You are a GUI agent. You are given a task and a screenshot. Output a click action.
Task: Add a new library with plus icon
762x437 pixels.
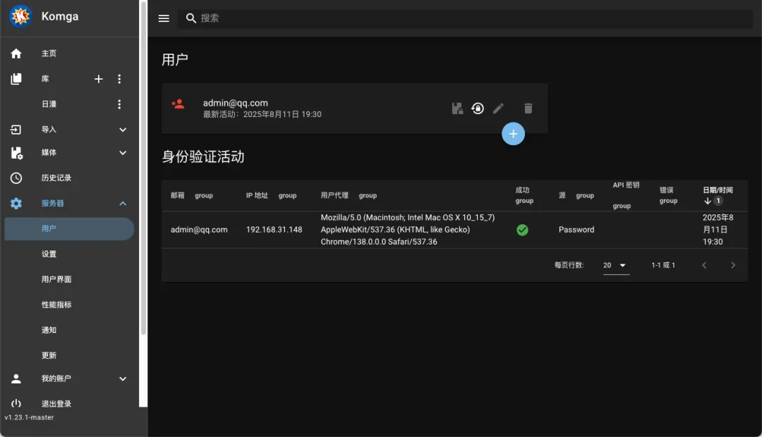98,79
